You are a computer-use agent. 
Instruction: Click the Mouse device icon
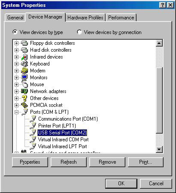(x=24, y=84)
